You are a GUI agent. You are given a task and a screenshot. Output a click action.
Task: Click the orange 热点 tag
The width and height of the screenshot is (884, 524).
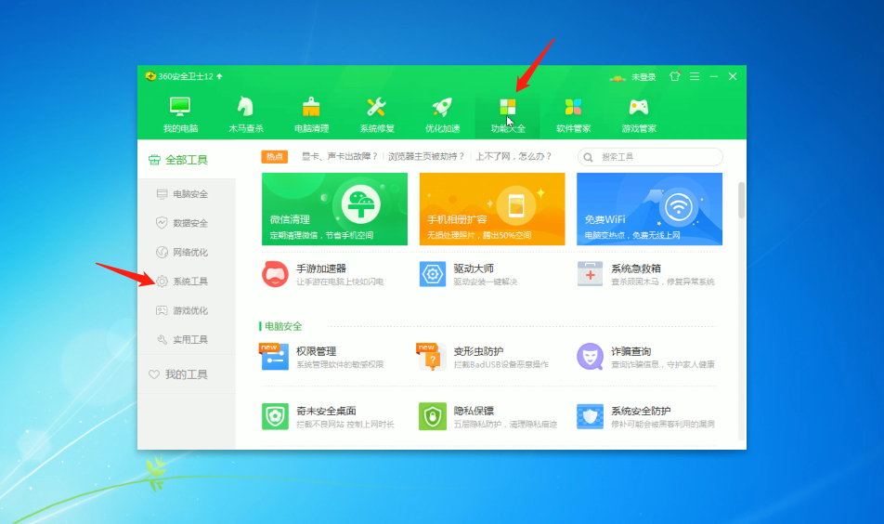pyautogui.click(x=275, y=157)
